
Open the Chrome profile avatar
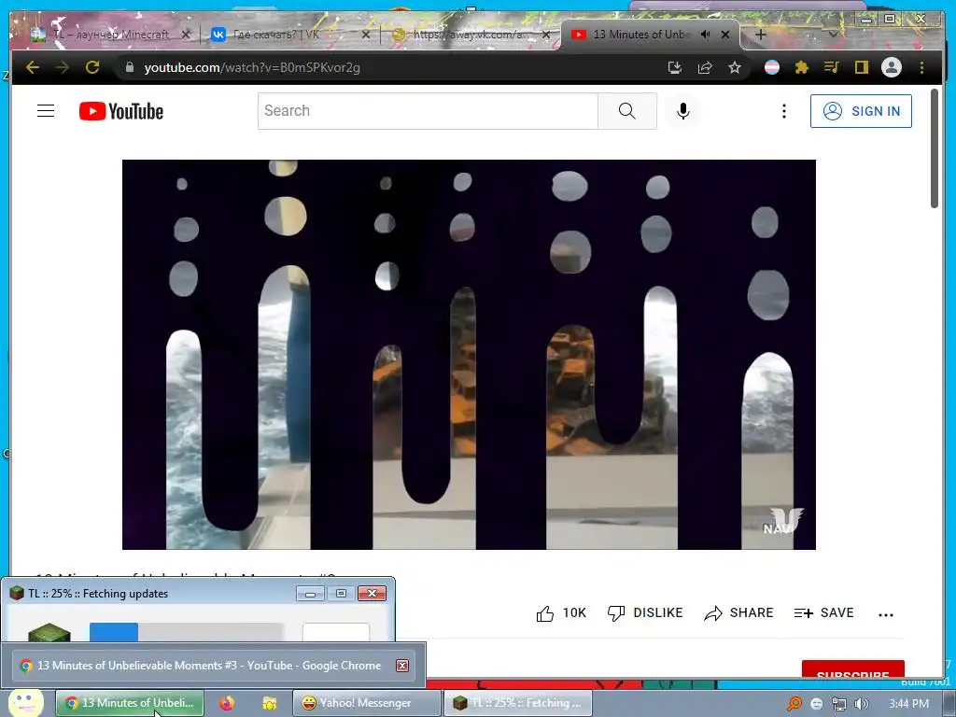(892, 67)
